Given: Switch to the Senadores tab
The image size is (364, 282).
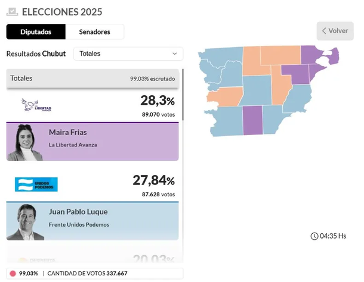Looking at the screenshot, I should (94, 32).
